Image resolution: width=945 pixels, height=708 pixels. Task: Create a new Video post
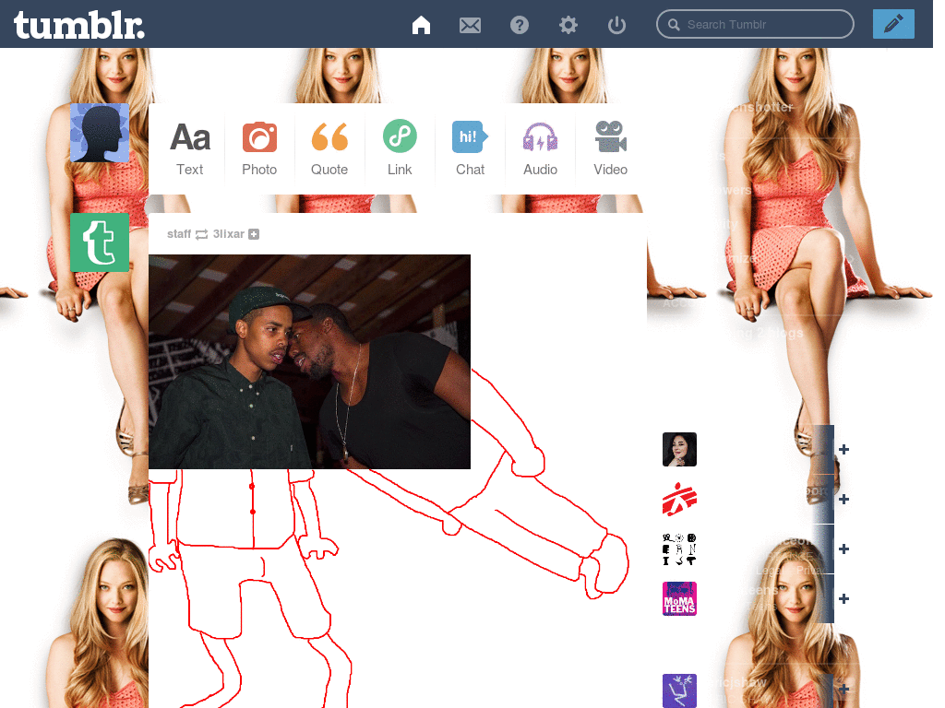pyautogui.click(x=611, y=148)
